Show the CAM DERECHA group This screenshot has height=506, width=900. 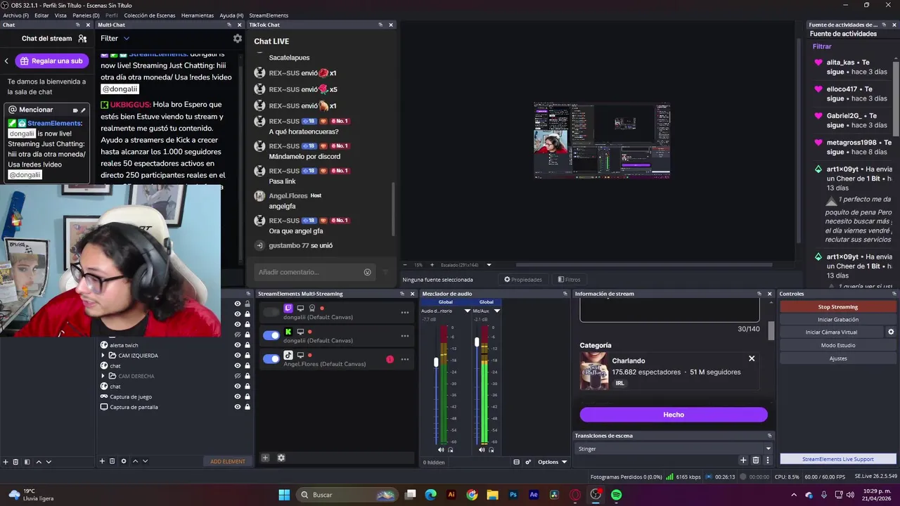click(x=238, y=376)
